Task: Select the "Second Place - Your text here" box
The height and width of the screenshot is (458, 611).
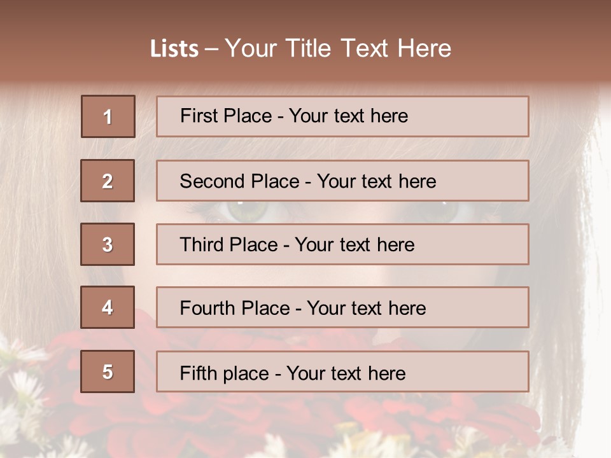Action: pos(342,181)
